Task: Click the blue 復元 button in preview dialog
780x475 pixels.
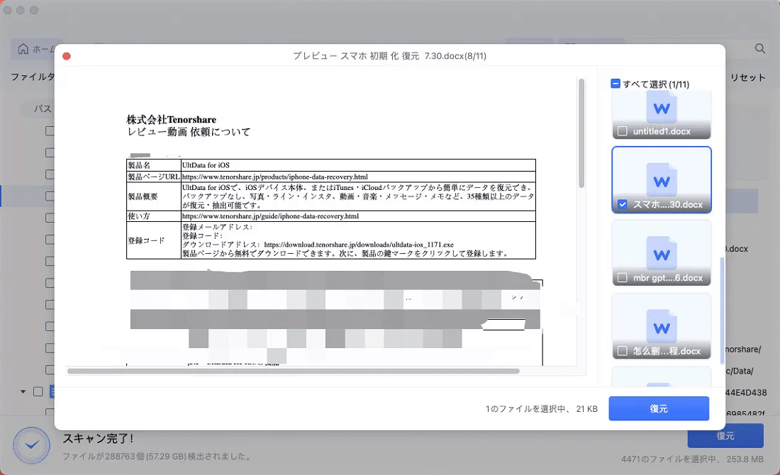Action: [659, 408]
